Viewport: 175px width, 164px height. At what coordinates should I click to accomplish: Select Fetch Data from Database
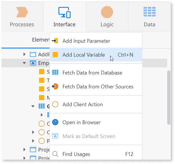point(92,73)
